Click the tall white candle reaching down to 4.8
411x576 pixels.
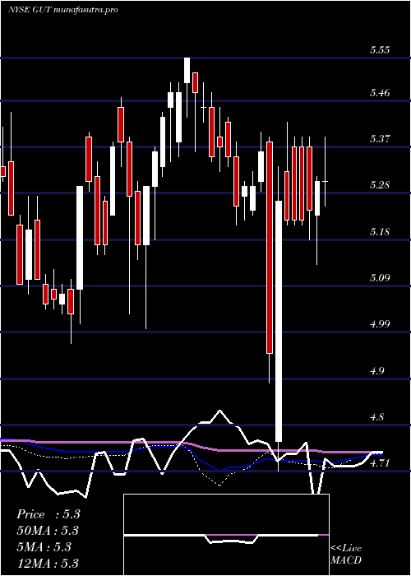pyautogui.click(x=279, y=321)
